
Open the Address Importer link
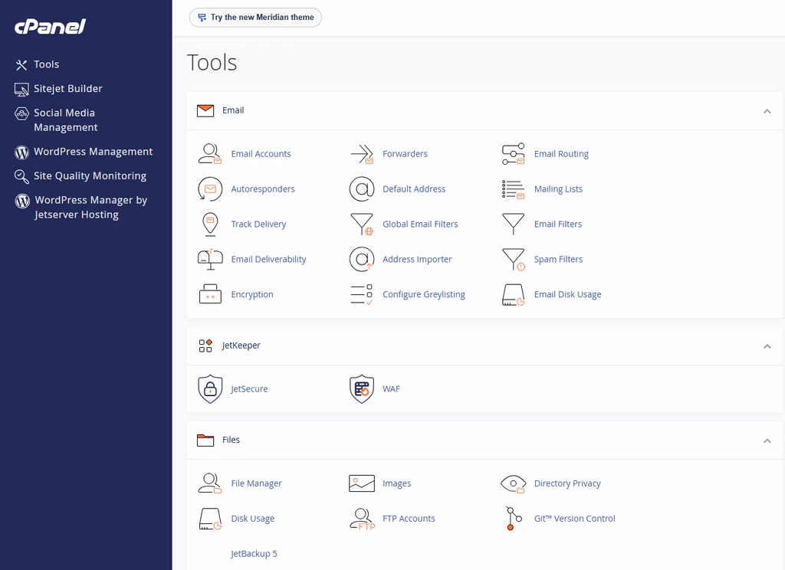coord(417,259)
